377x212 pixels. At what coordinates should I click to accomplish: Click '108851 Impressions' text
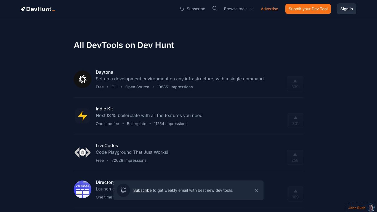click(x=175, y=87)
